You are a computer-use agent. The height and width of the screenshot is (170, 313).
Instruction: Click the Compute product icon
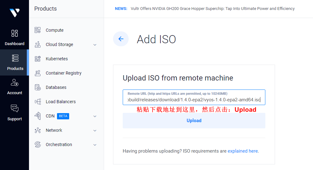click(x=37, y=30)
